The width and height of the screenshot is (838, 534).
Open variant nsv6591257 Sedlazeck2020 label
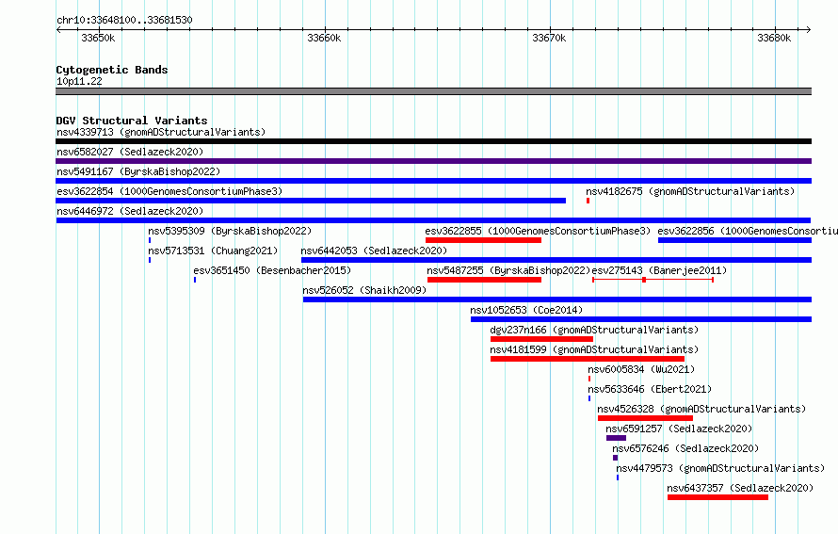point(679,429)
